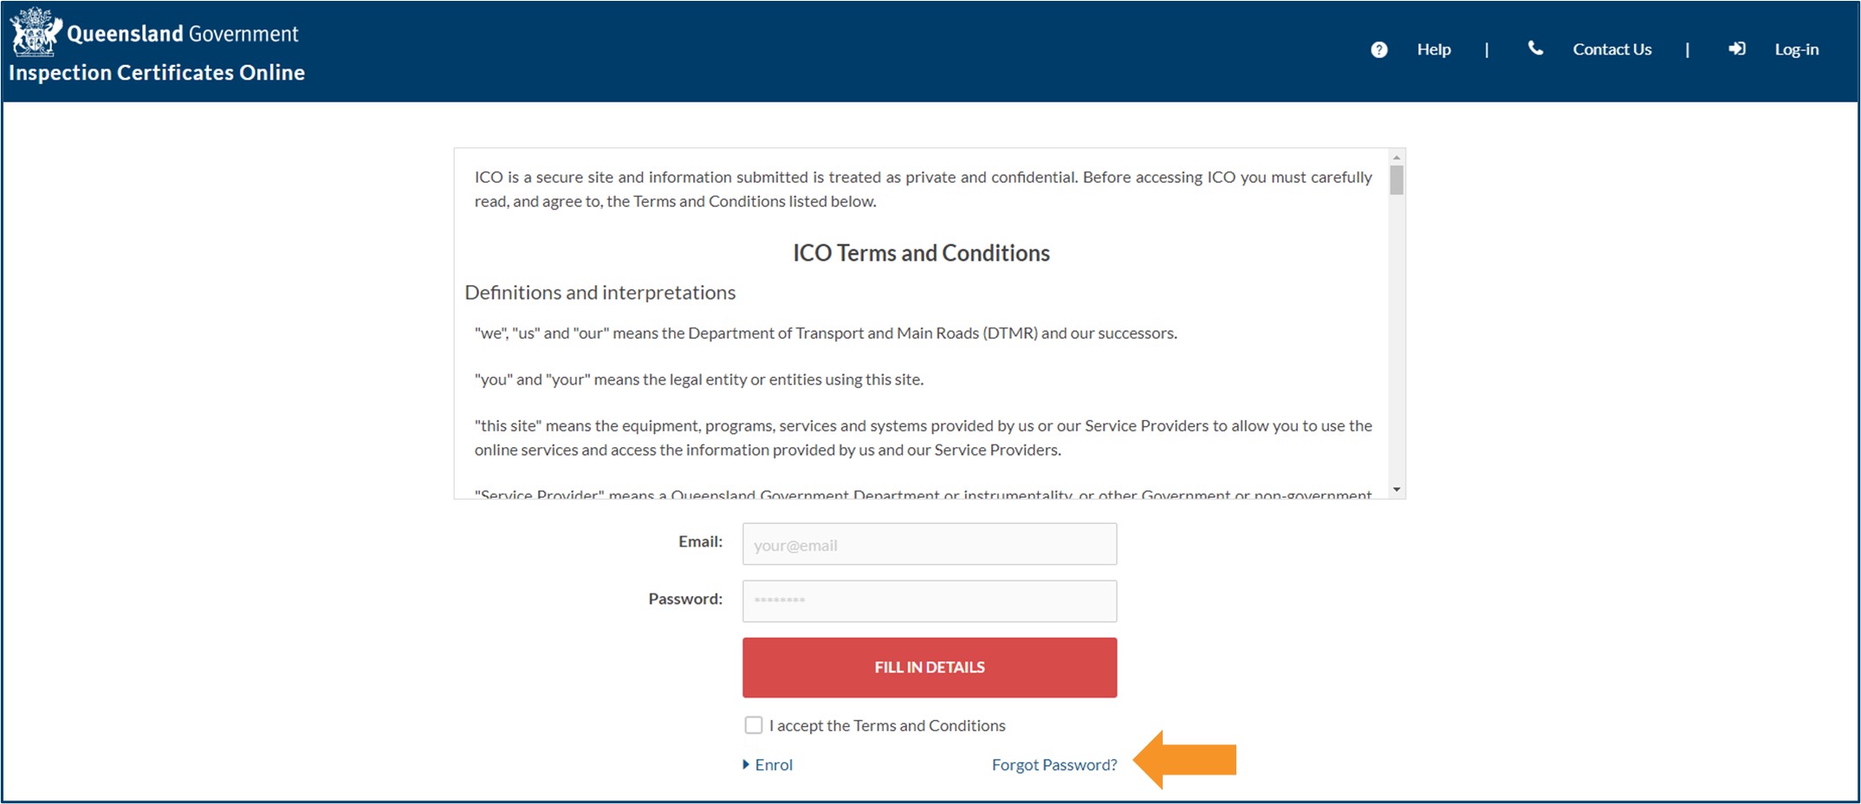Click the terms box scrollbar thumb

(x=1397, y=180)
